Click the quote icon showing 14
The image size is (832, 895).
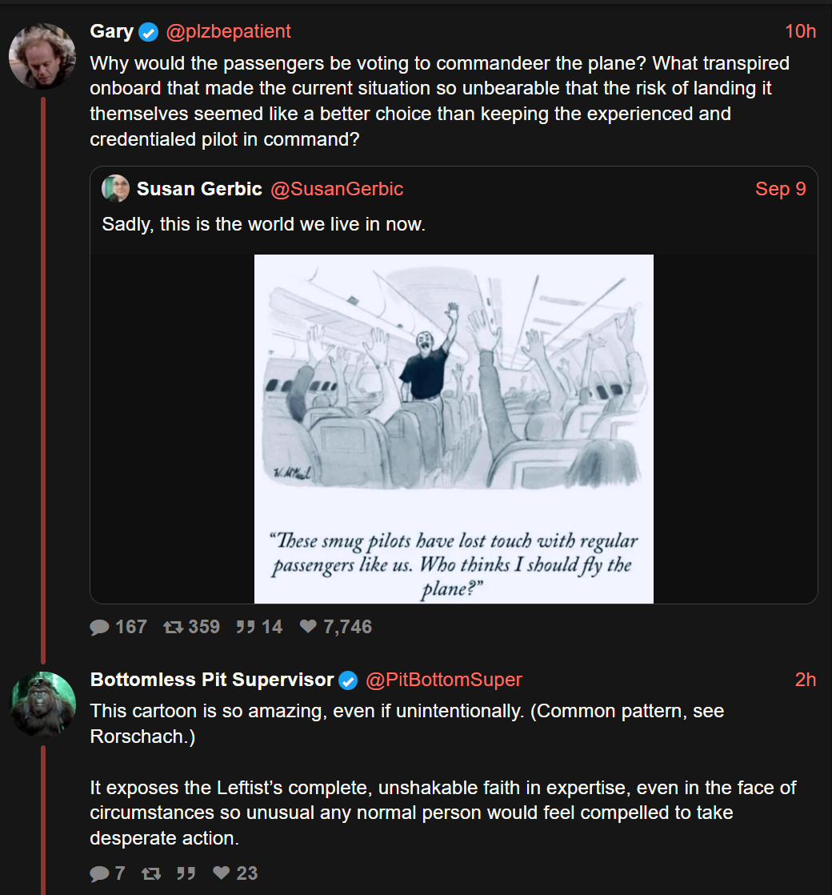coord(245,627)
